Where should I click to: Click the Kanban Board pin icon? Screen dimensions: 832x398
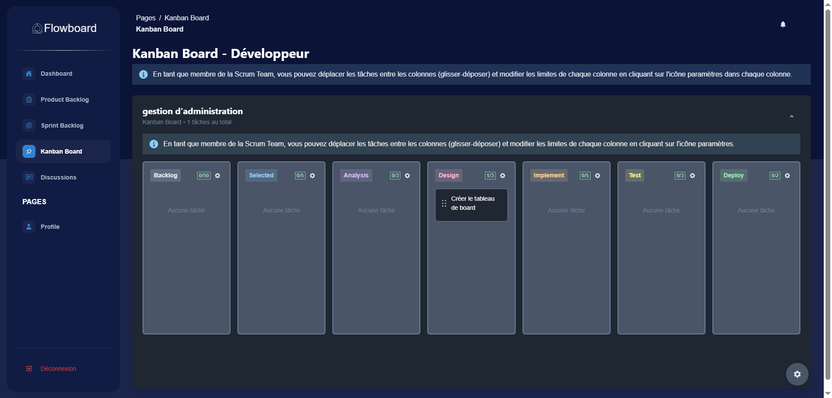pyautogui.click(x=29, y=151)
